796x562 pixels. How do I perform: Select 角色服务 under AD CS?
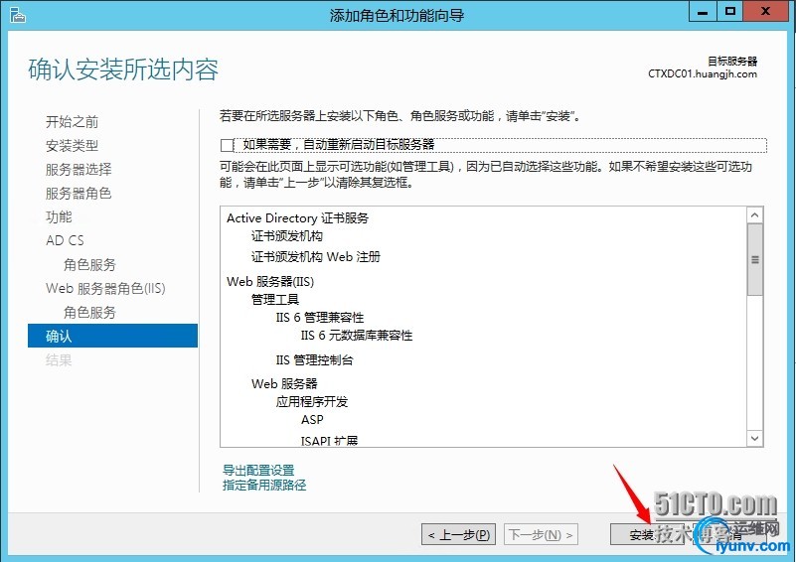click(x=89, y=264)
